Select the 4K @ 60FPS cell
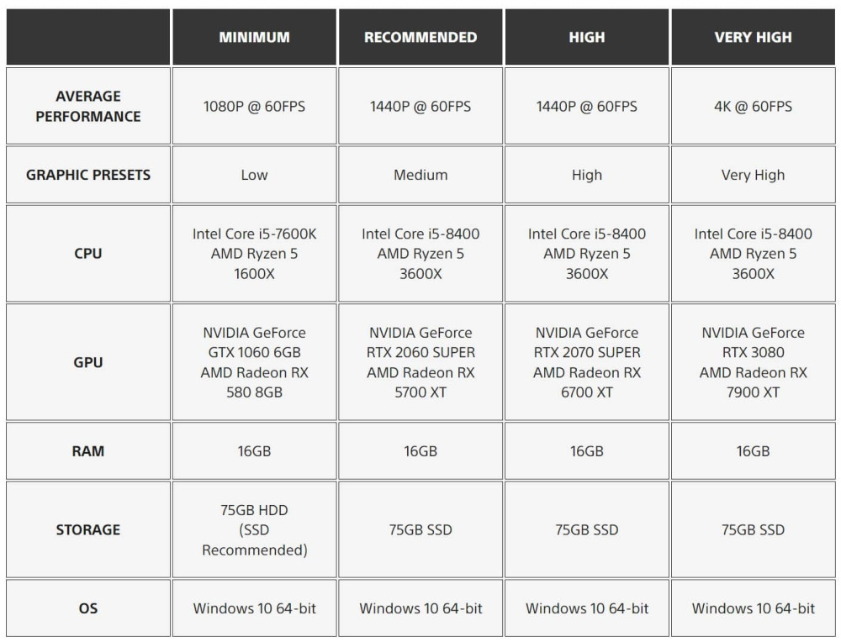This screenshot has height=642, width=841. coord(753,106)
